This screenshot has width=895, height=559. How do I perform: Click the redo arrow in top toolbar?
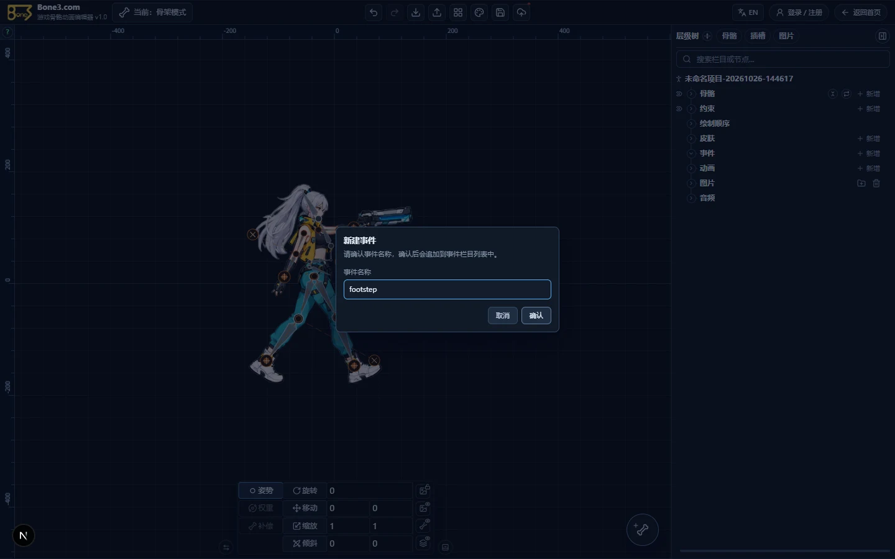pos(395,12)
